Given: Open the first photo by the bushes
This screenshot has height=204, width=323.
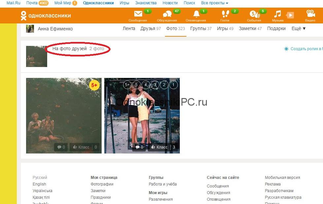Looking at the screenshot, I should (x=64, y=116).
